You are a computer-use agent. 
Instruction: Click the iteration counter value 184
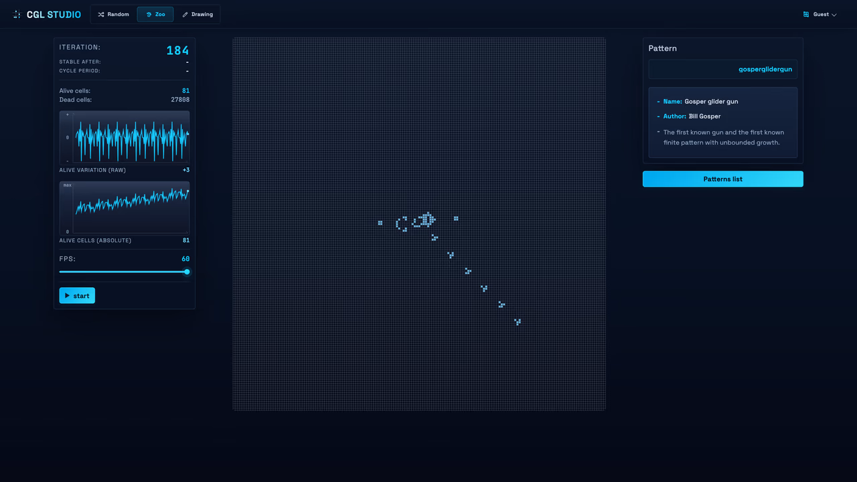click(178, 51)
